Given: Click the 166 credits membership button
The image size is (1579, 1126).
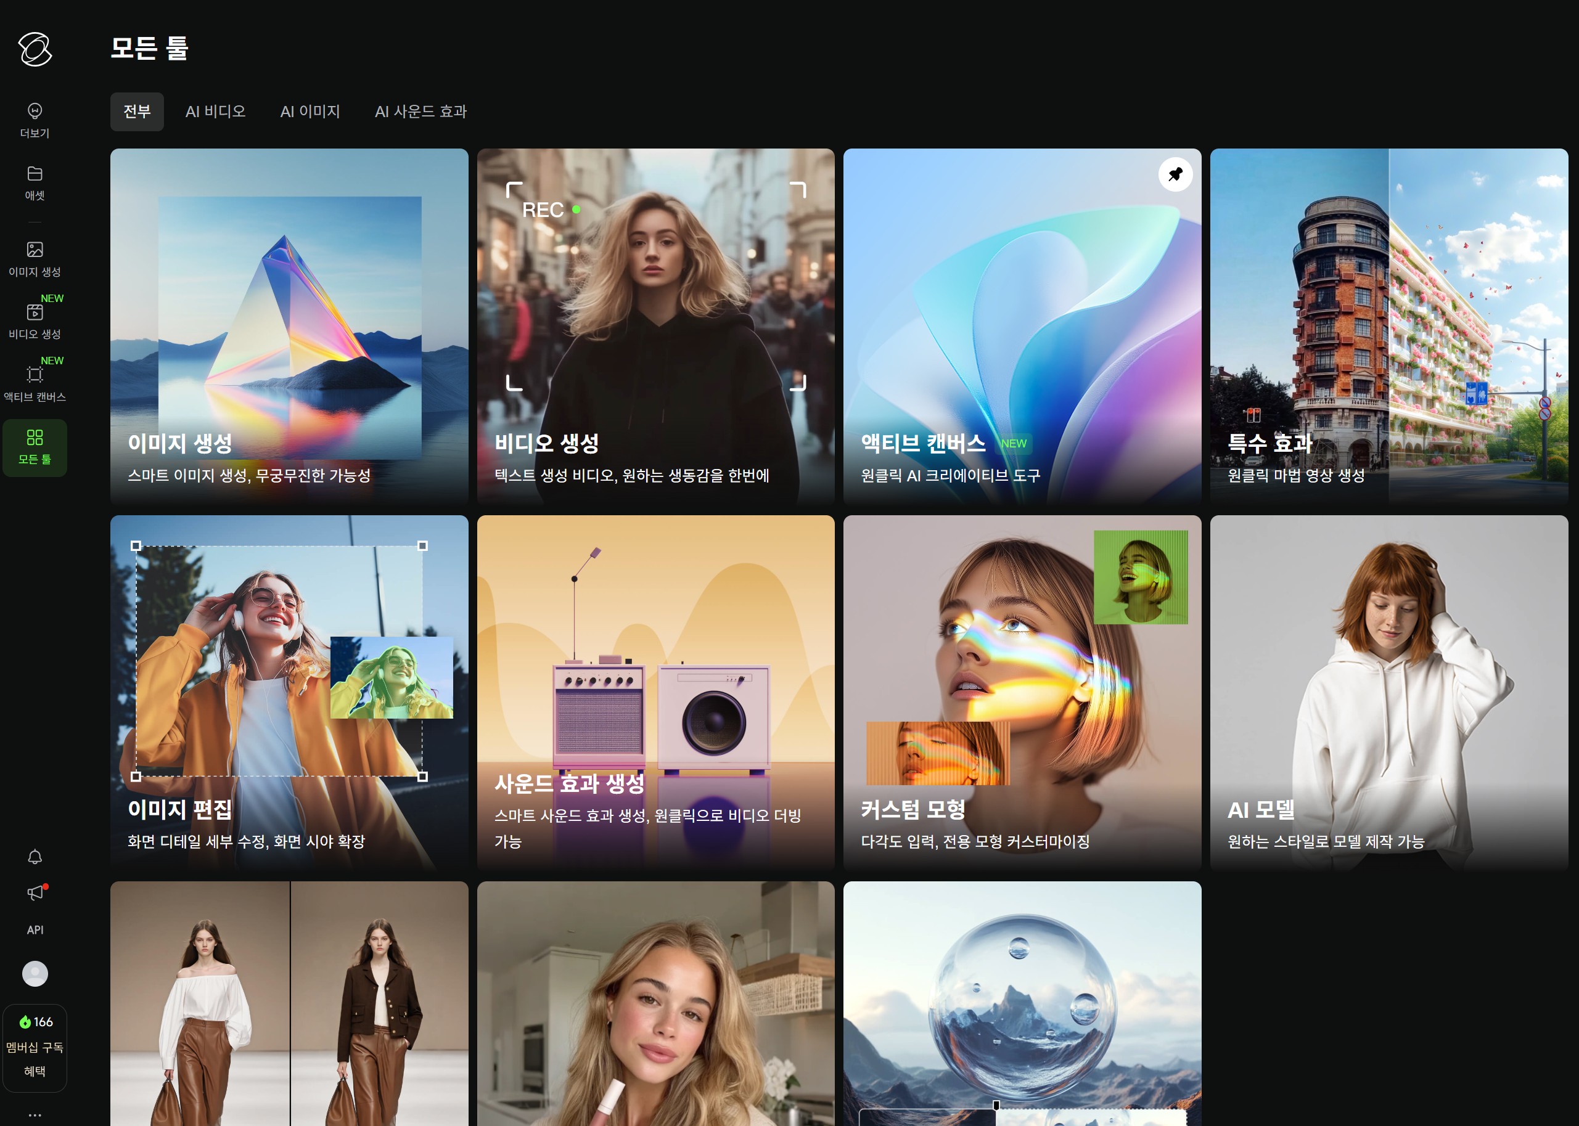Looking at the screenshot, I should (x=35, y=1047).
